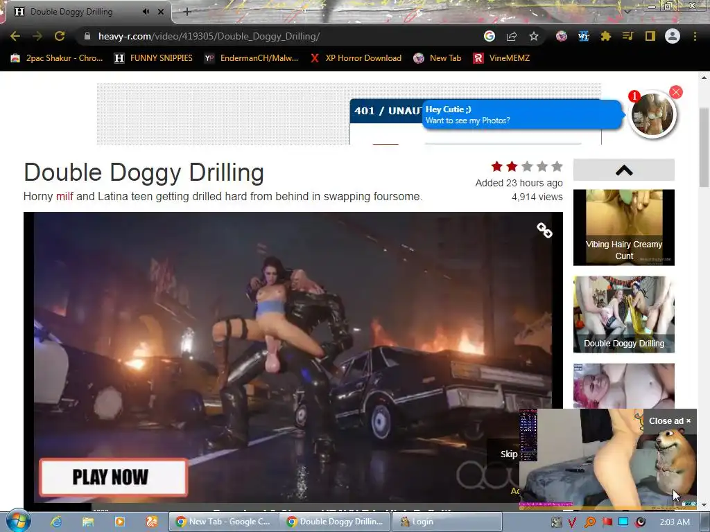Open the Extensions puzzle piece menu
Screen dimensions: 710x532
pos(606,36)
